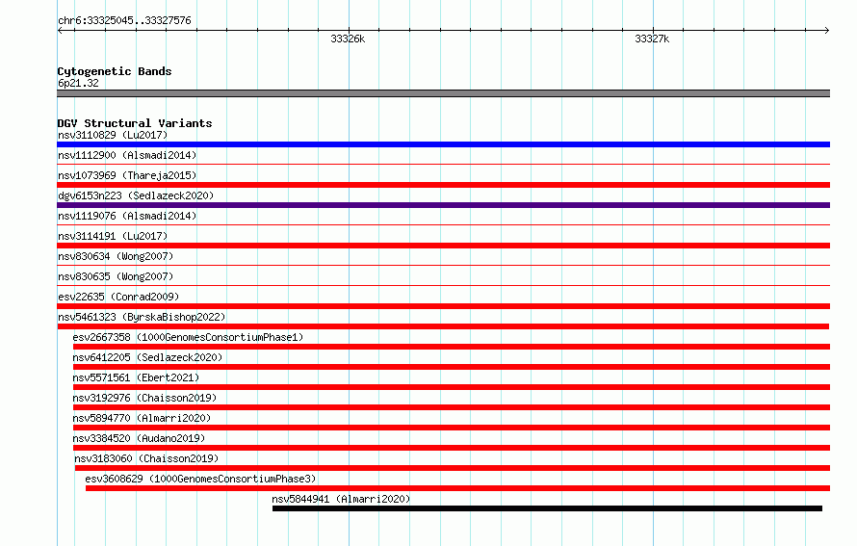
Task: Click the chr6:33325045..33327576 coordinate label
Action: tap(124, 20)
